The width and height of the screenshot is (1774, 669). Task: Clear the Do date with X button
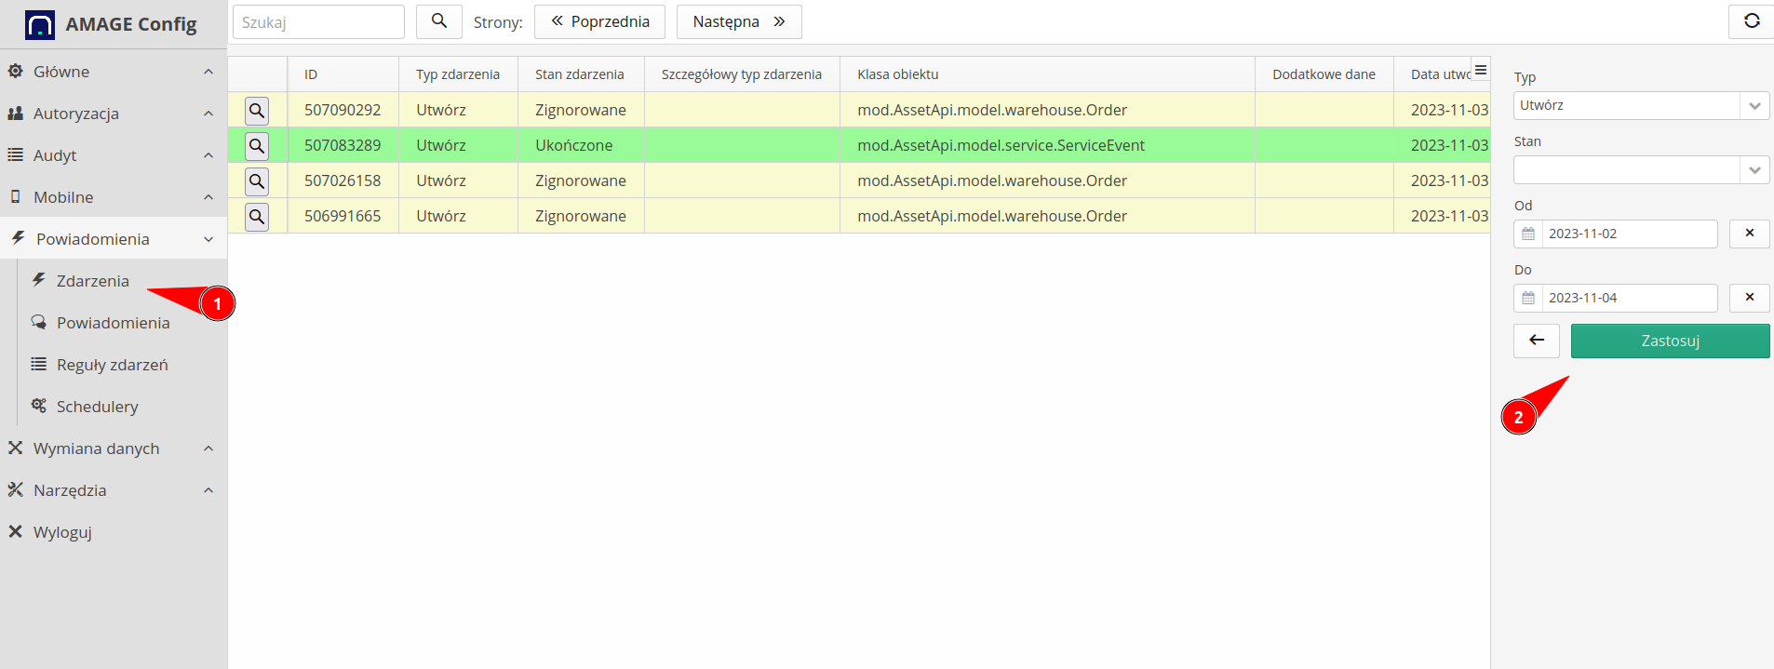point(1749,298)
